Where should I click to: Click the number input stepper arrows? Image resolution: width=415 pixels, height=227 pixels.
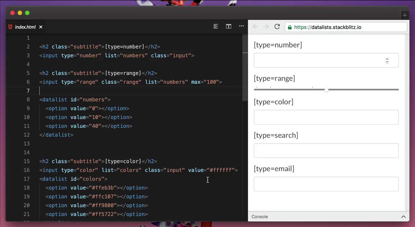pos(387,61)
